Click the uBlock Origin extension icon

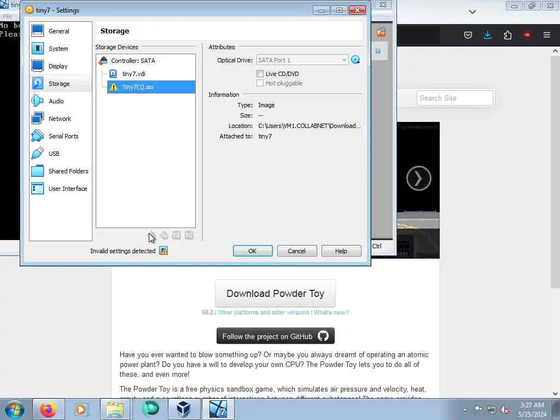click(x=527, y=35)
